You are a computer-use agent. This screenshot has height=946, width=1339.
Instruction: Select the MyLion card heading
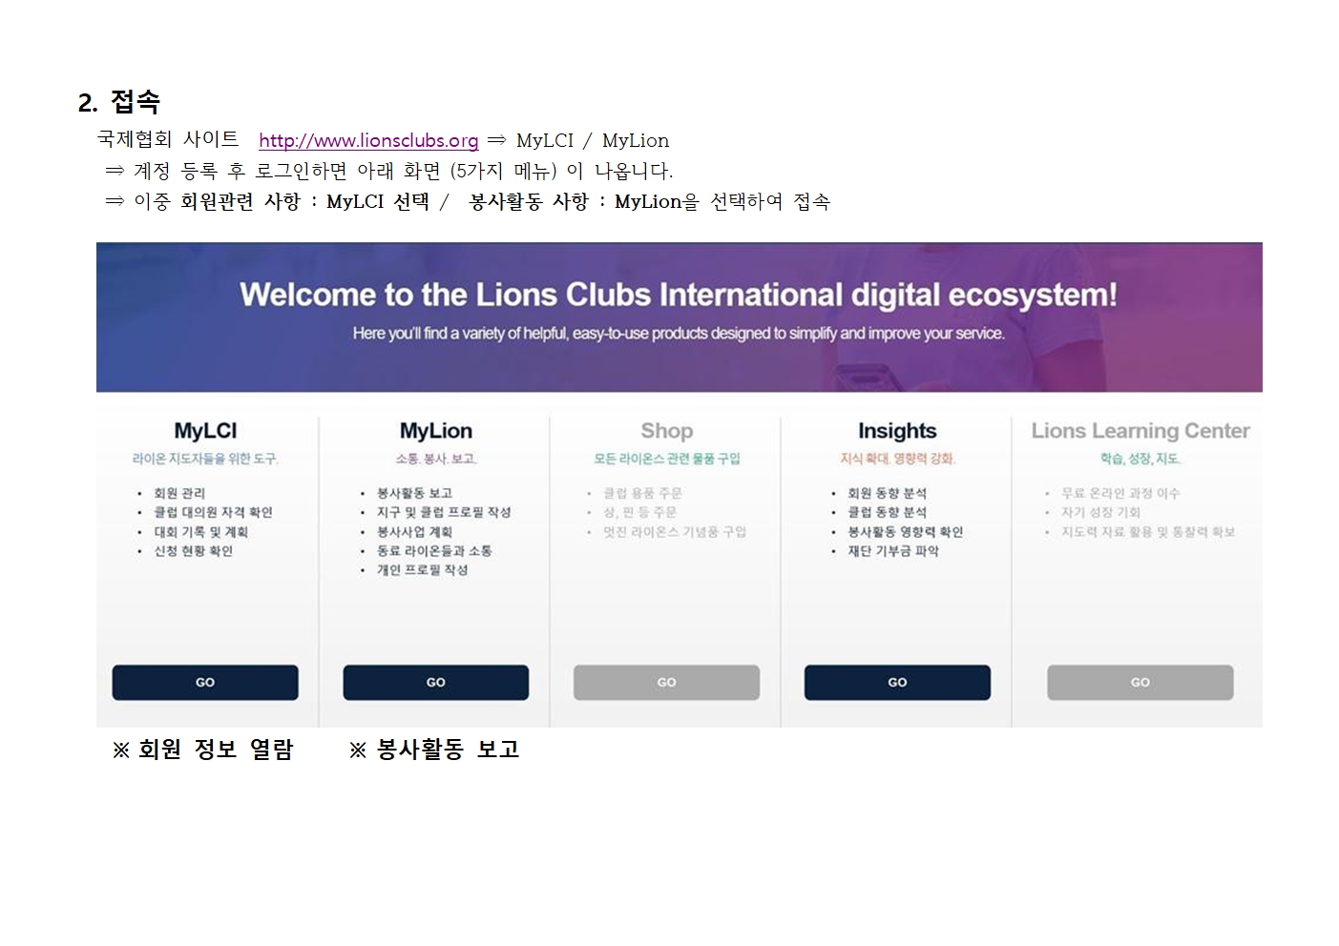[x=436, y=431]
